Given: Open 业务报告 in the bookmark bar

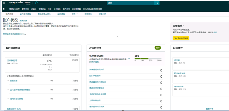Looking at the screenshot, I should [57, 9].
